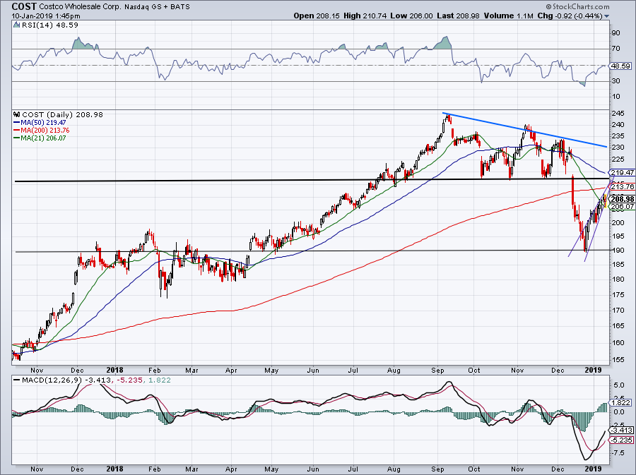Click the 213.76 MA(200) price axis tag

621,186
